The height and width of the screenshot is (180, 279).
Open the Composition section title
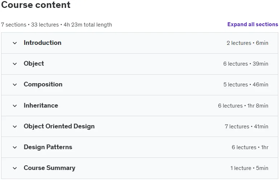(x=43, y=84)
